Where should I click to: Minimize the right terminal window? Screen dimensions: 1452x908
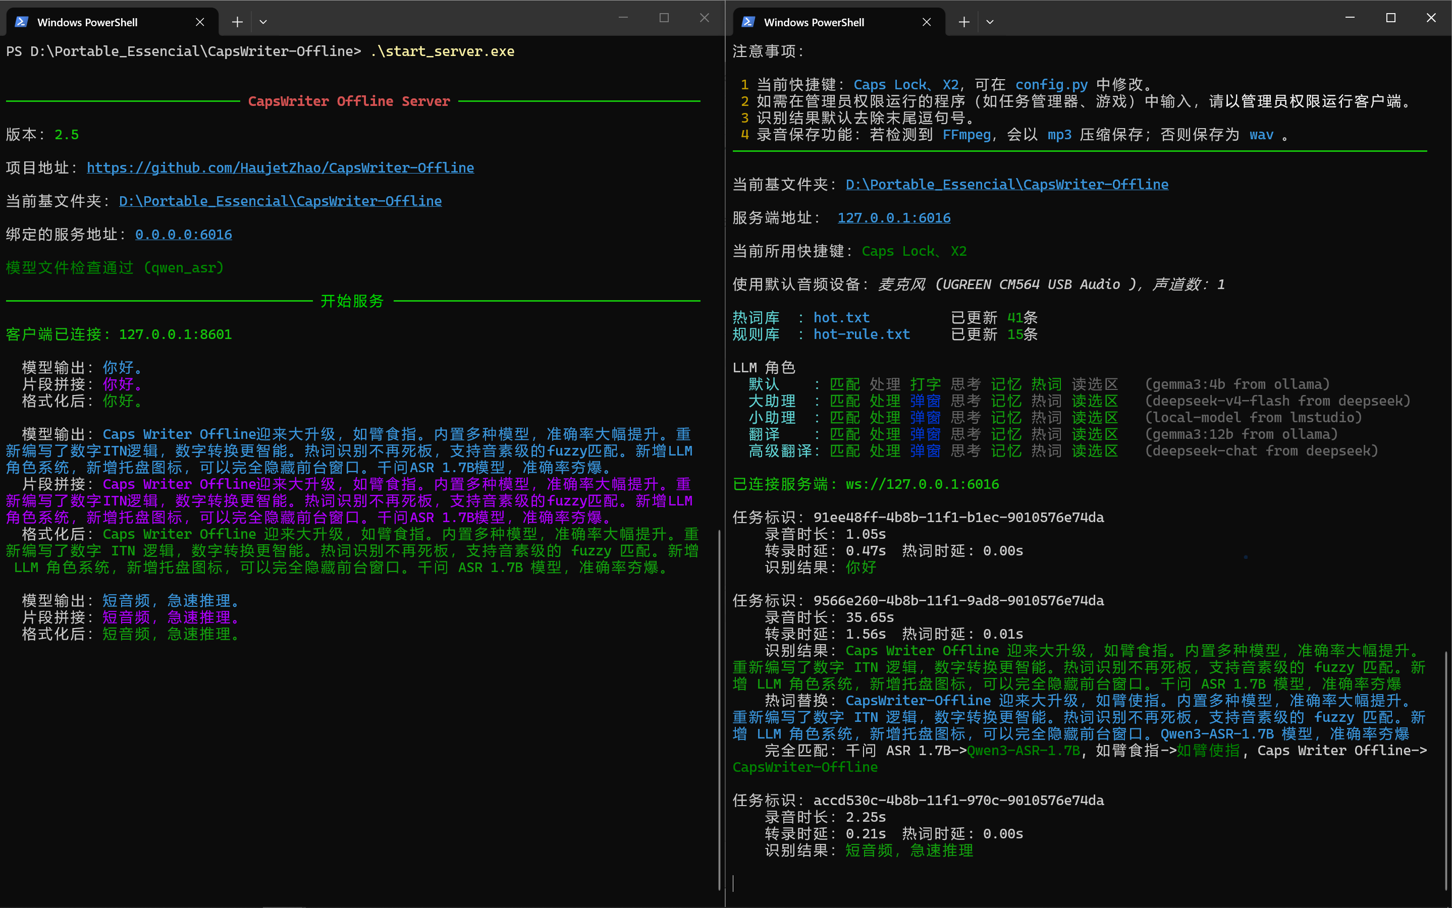[x=1349, y=18]
